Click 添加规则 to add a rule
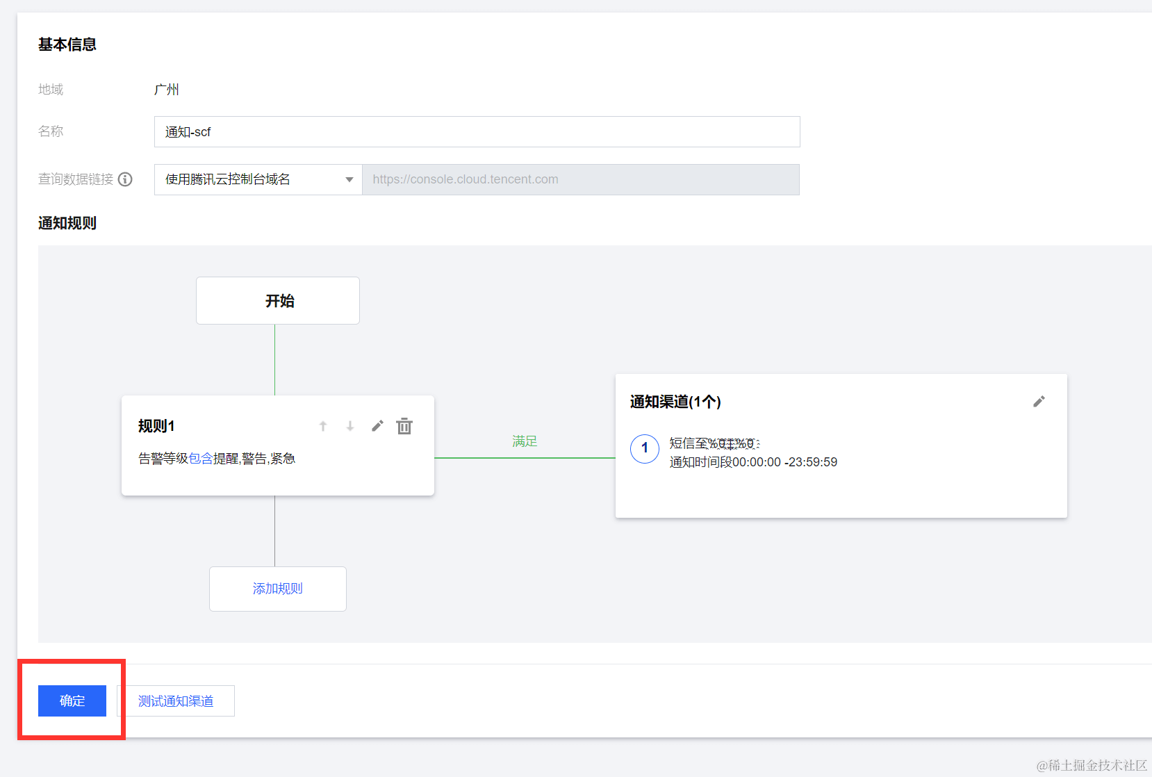 pyautogui.click(x=278, y=589)
